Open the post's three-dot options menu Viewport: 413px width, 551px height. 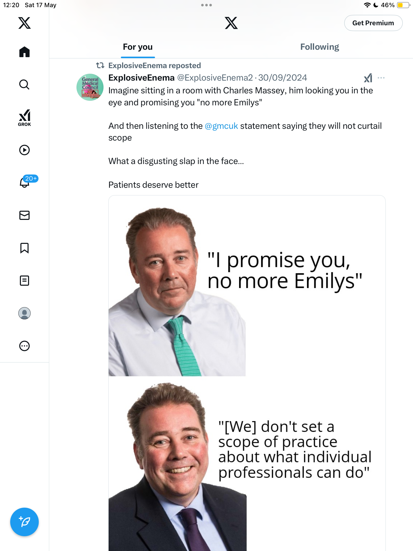[381, 78]
